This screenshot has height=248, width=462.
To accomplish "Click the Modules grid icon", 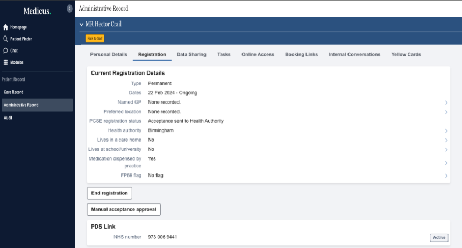I will pos(5,62).
